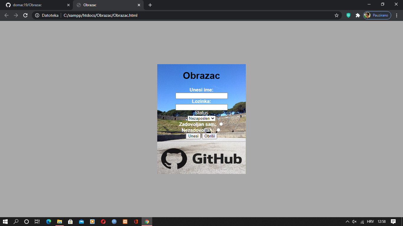Open File Explorer from the taskbar
Viewport: 403px width, 226px height.
click(x=60, y=222)
